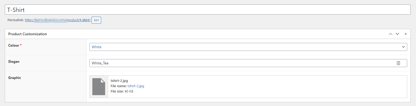Click the Product Customization panel heading
The height and width of the screenshot is (106, 416).
coord(28,34)
